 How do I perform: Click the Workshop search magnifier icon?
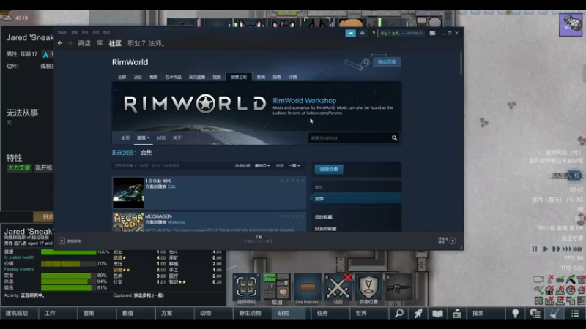pos(394,138)
